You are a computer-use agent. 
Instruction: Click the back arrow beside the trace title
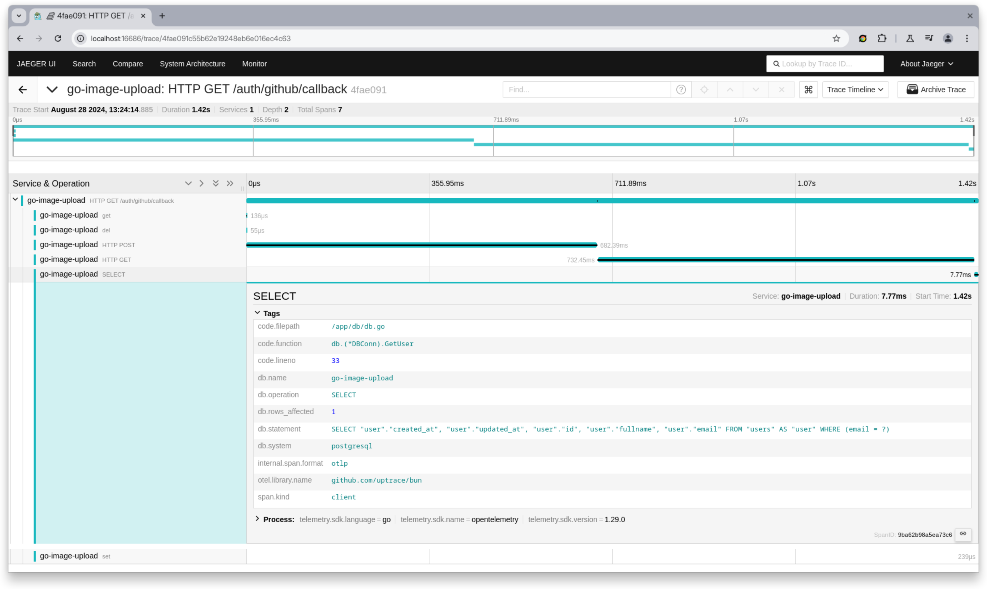tap(23, 89)
